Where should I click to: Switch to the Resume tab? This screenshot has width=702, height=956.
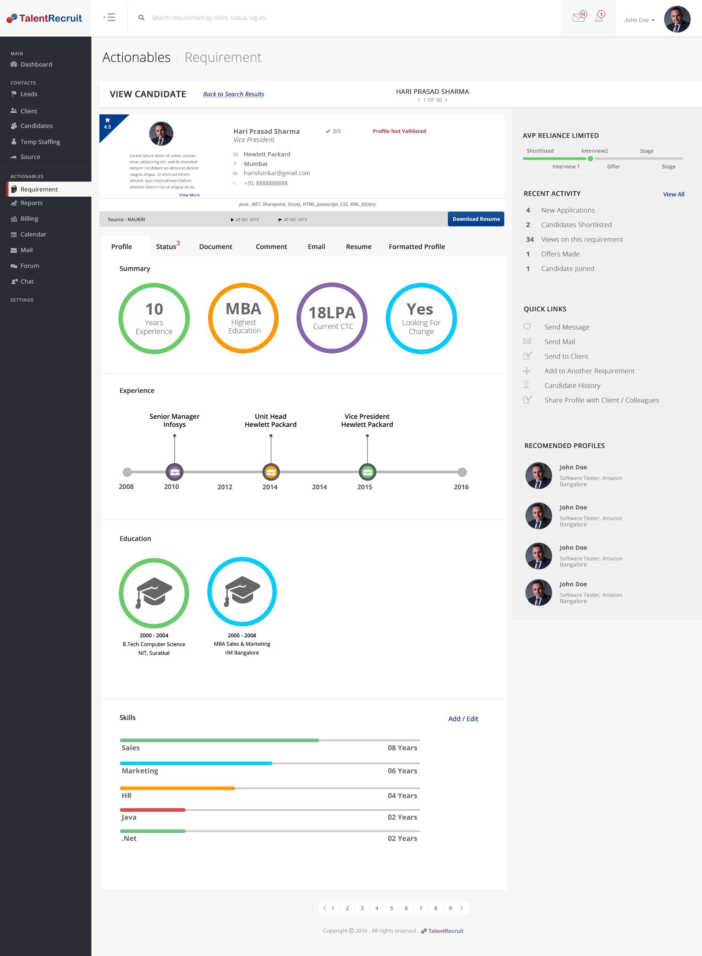(x=358, y=246)
